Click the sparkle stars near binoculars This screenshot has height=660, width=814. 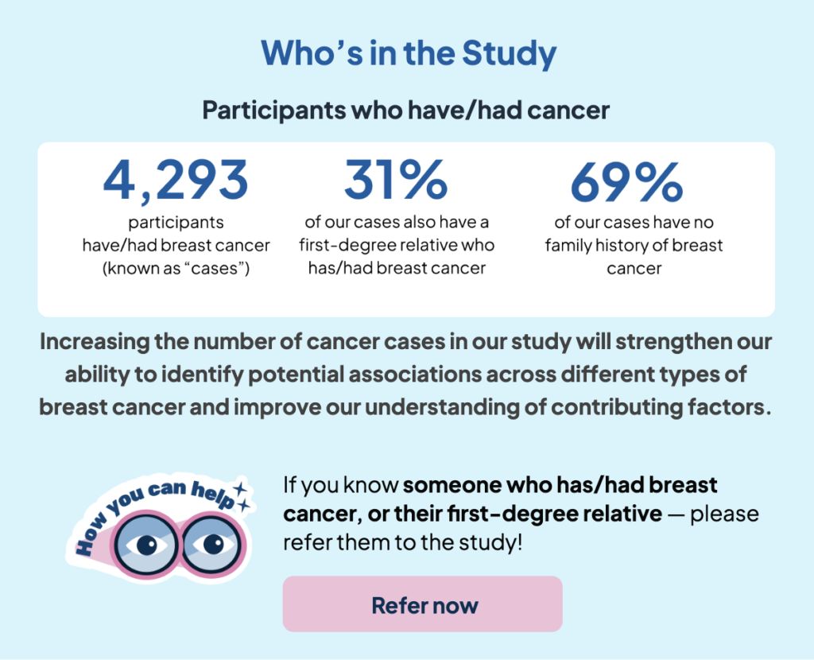[242, 497]
